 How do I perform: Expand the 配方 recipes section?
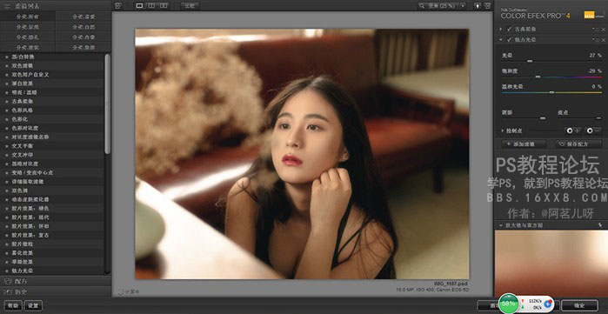[56, 281]
